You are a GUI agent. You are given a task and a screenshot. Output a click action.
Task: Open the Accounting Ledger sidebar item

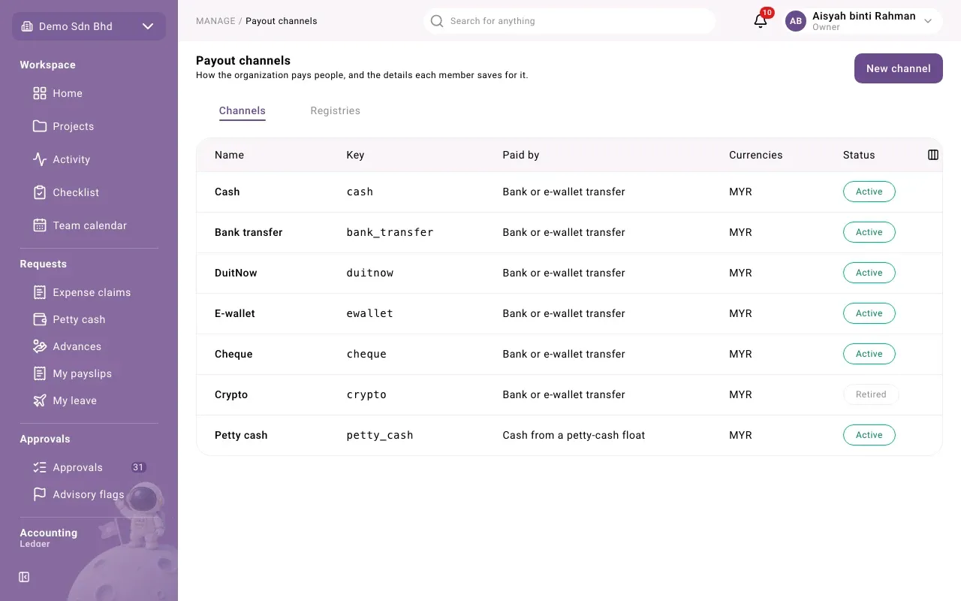pyautogui.click(x=35, y=544)
